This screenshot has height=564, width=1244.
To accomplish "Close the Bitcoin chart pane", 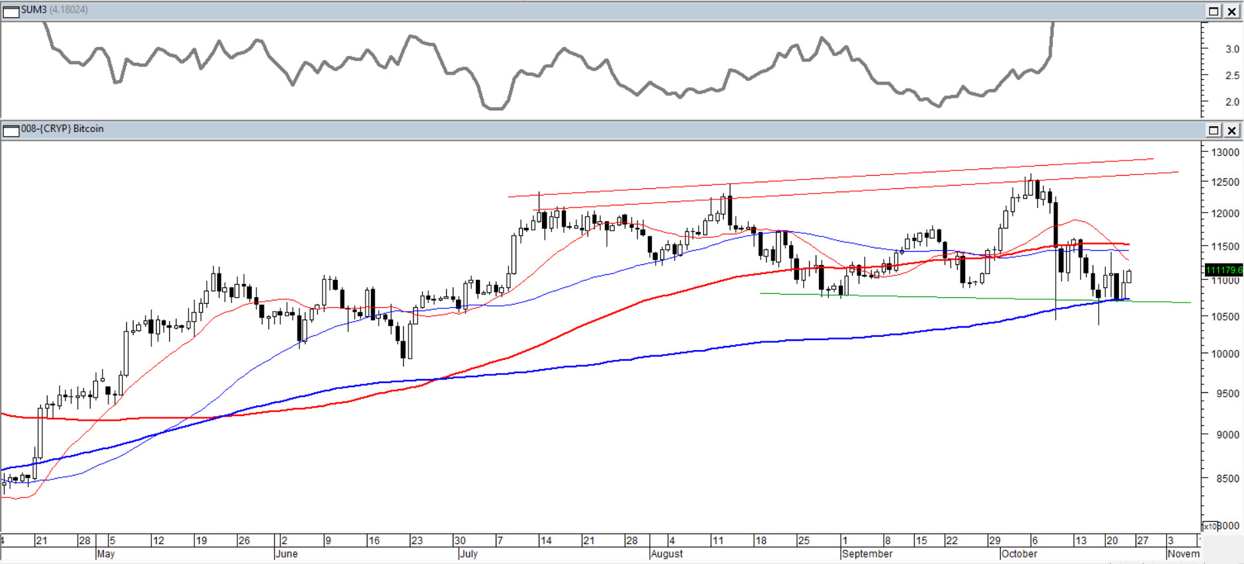I will click(1232, 130).
